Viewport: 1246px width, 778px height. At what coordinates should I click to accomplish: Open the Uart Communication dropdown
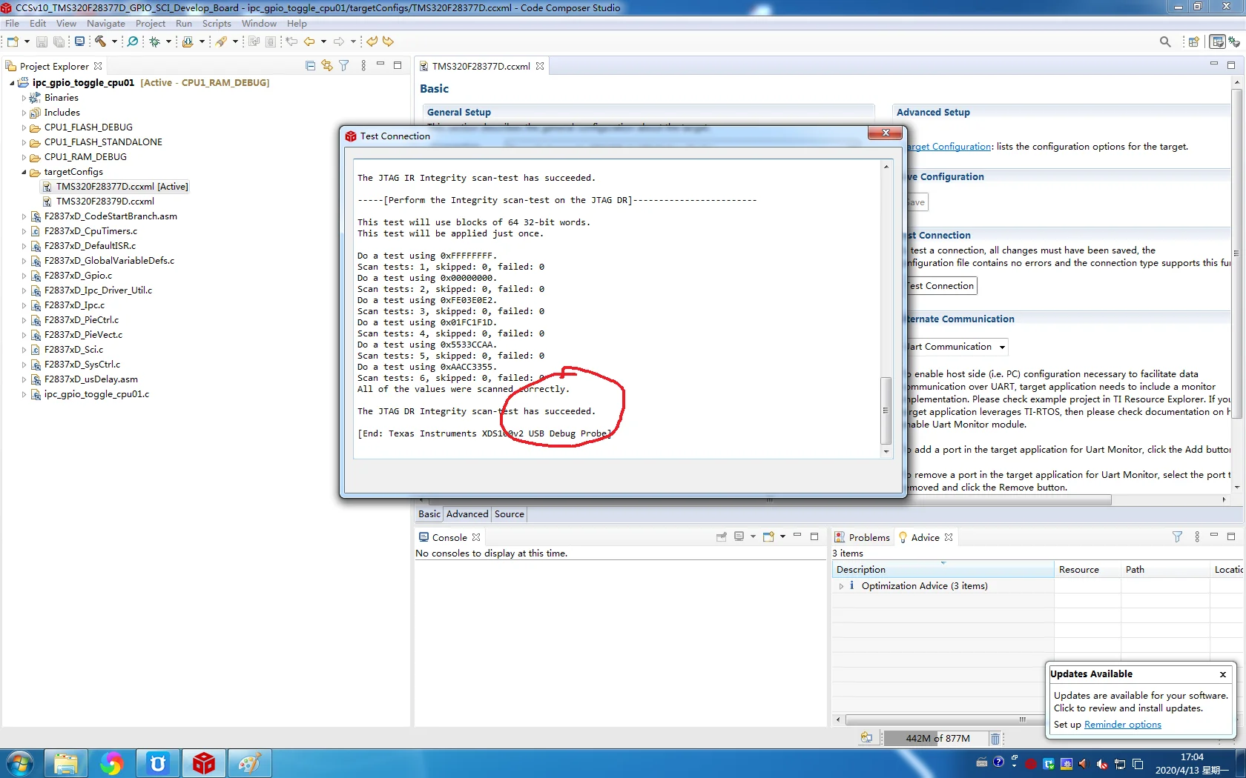tap(1002, 347)
